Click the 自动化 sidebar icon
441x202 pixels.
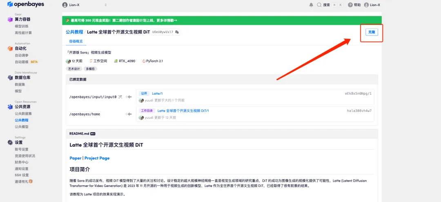pyautogui.click(x=10, y=48)
